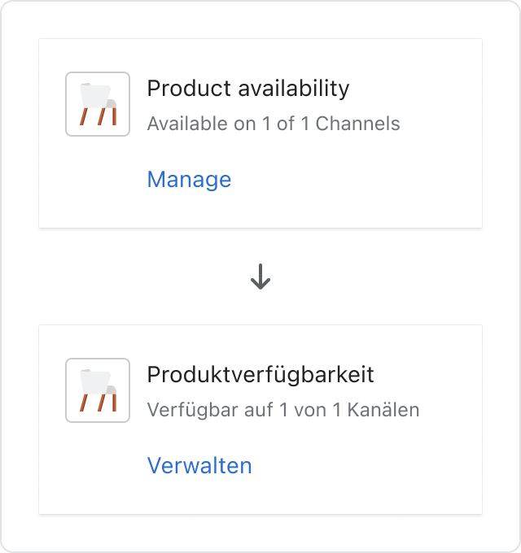Image resolution: width=521 pixels, height=553 pixels.
Task: Click the white seat of the English card's chair icon
Action: [95, 96]
